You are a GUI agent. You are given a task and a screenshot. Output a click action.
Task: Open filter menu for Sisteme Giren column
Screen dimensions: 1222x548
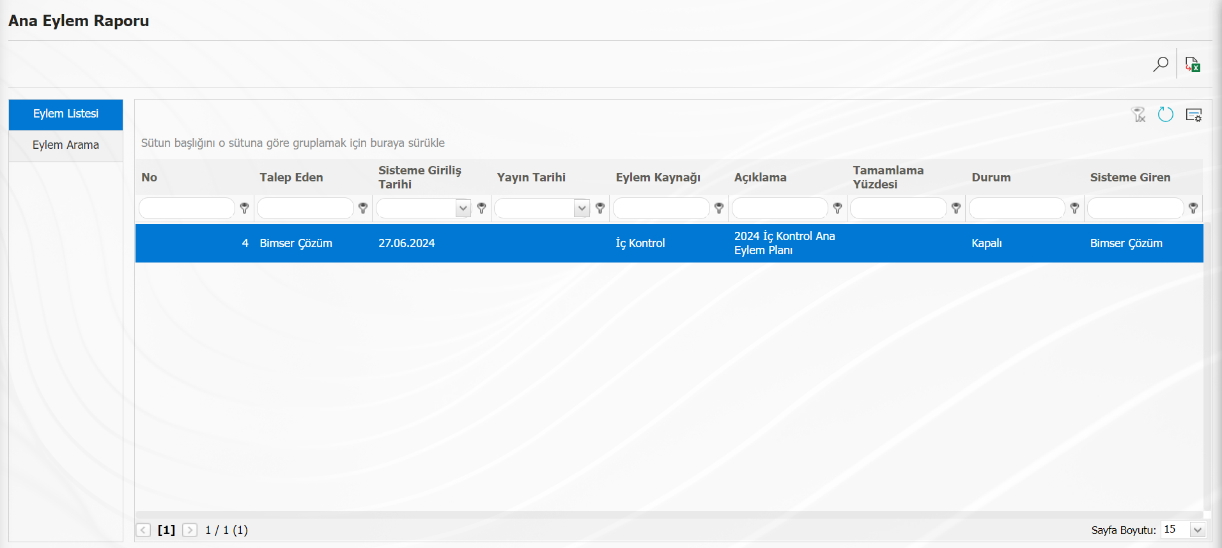coord(1193,208)
